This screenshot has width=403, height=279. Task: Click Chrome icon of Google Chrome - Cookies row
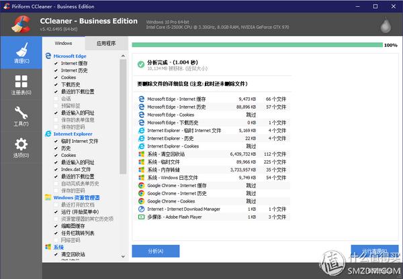click(x=141, y=201)
